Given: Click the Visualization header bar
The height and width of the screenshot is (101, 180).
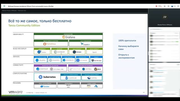Looking at the screenshot, I should [68, 34].
